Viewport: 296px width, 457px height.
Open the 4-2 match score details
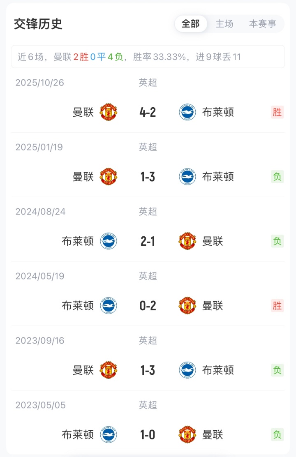[x=148, y=112]
